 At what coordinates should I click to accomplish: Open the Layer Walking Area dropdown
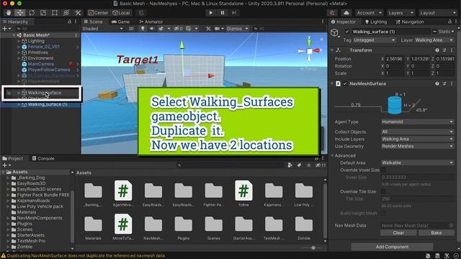(x=434, y=40)
